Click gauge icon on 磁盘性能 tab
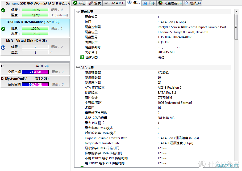 tap(160, 3)
